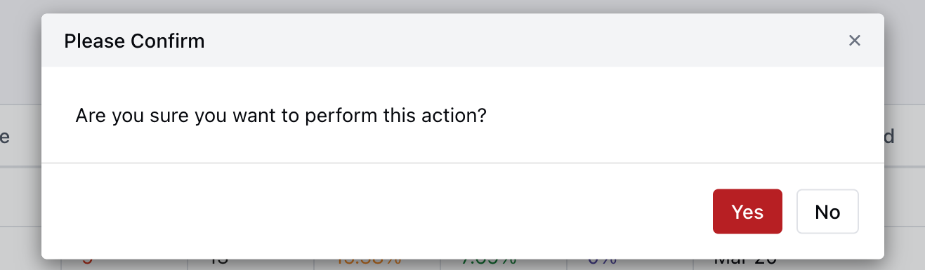Viewport: 925px width, 270px height.
Task: Click the partially hidden 'Mar 20' date cell
Action: pos(745,263)
